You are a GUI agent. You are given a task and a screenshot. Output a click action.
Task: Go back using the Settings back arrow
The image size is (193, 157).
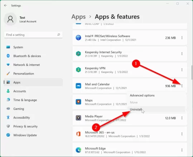pyautogui.click(x=5, y=5)
